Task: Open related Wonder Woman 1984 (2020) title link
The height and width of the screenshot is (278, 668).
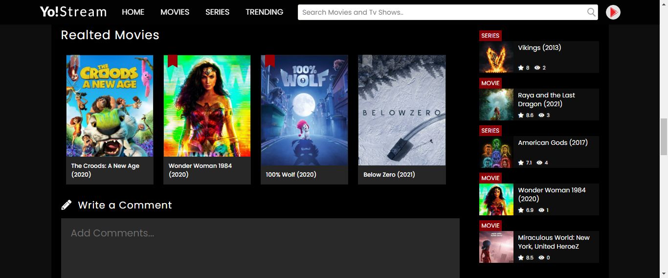Action: point(200,170)
